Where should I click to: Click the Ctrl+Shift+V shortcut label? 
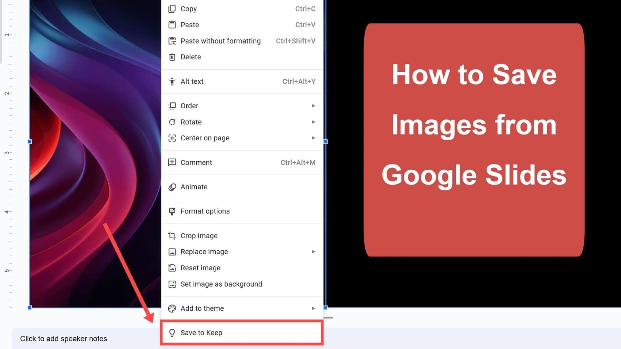(296, 41)
